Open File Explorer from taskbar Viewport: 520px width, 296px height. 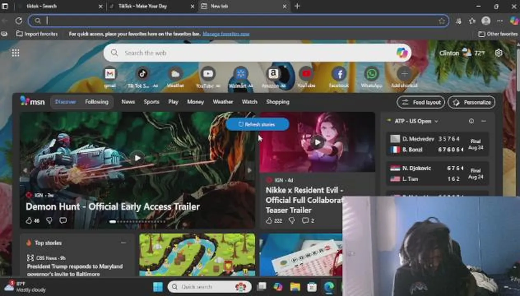[x=295, y=287]
